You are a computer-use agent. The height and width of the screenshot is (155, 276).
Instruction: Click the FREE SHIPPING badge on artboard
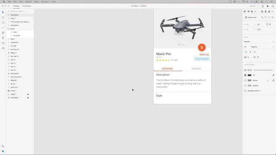[x=202, y=59]
